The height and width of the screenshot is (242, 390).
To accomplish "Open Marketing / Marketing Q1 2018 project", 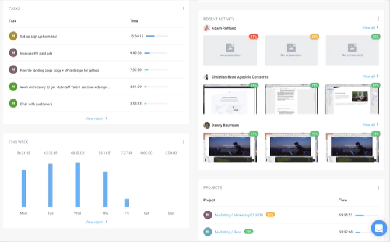I will pyautogui.click(x=239, y=215).
